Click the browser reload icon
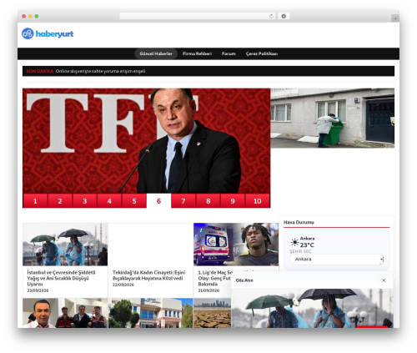Screen dimensions: 417x353 coord(271,16)
